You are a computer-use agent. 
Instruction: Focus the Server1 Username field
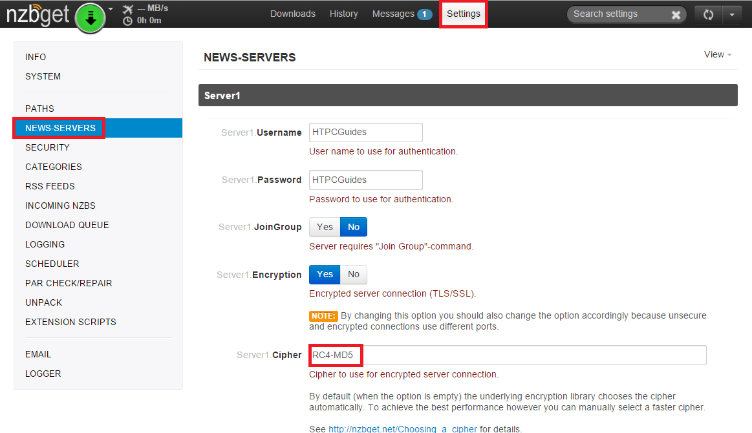[x=366, y=132]
